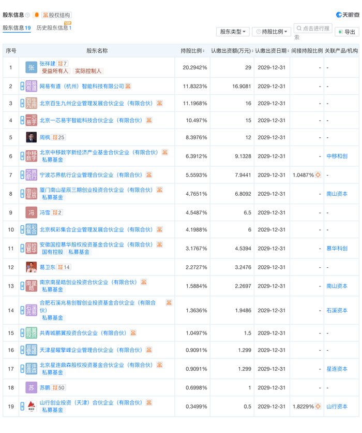Expand 天津星曜擎峰企业管理合伙企业 row
The width and height of the screenshot is (362, 433).
pyautogui.click(x=22, y=350)
